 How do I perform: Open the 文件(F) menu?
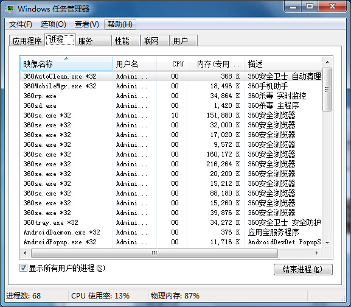[x=20, y=24]
